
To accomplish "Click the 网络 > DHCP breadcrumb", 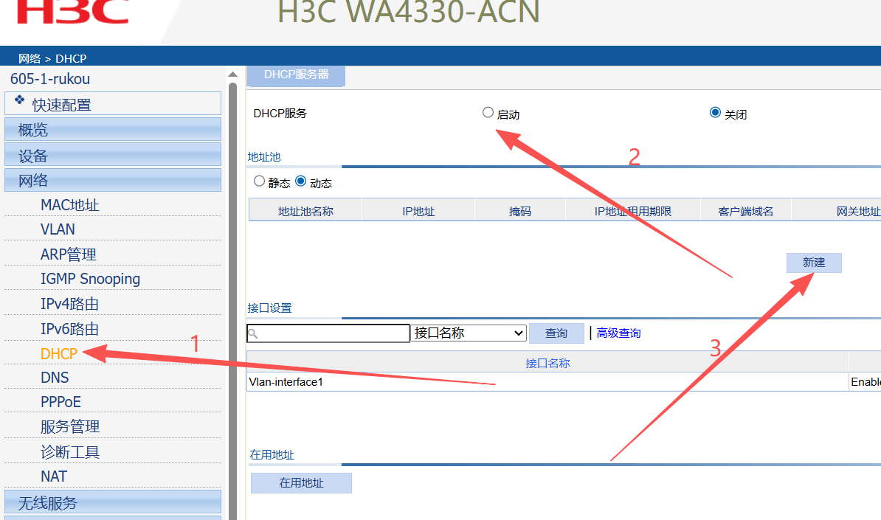I will [52, 58].
